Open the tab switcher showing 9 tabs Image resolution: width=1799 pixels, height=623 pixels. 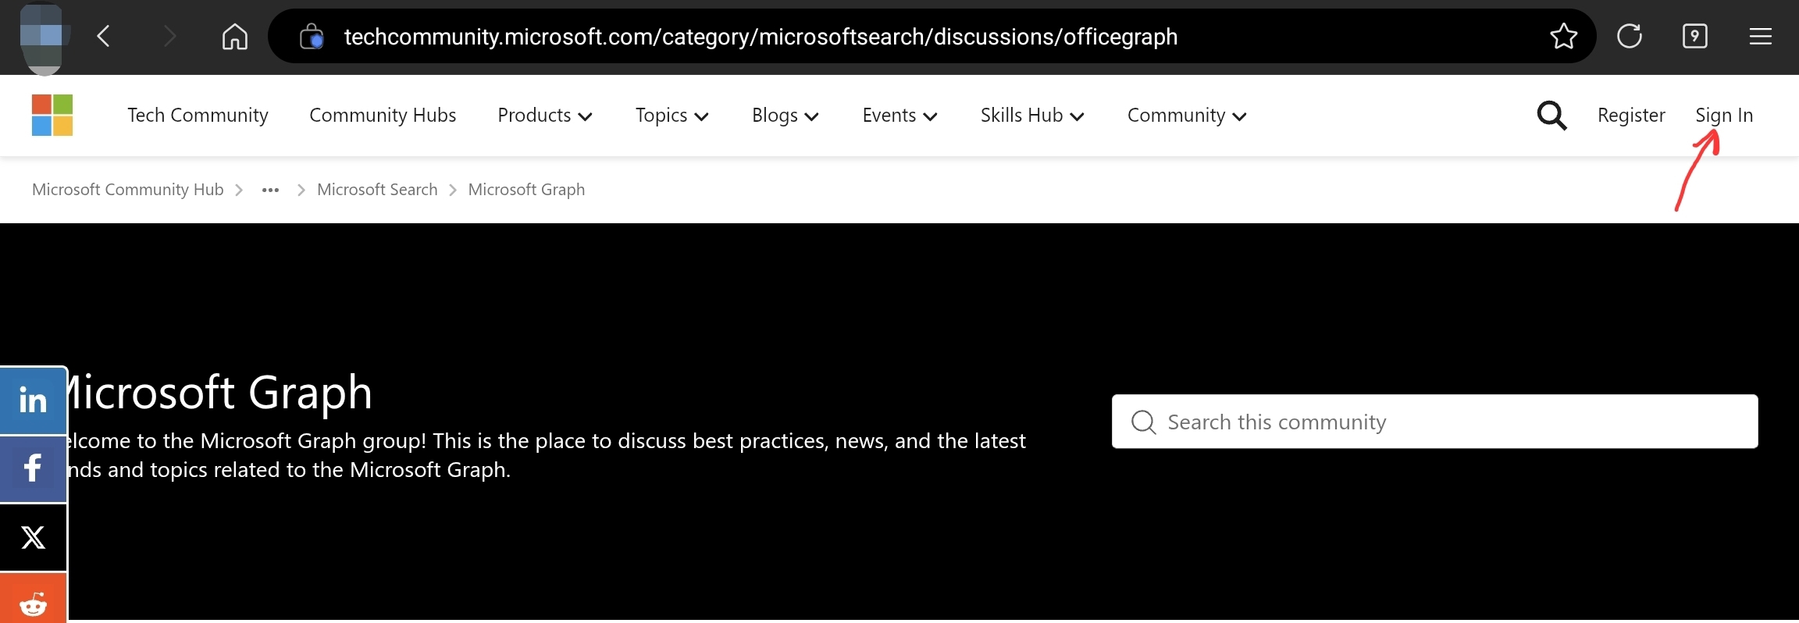point(1694,36)
